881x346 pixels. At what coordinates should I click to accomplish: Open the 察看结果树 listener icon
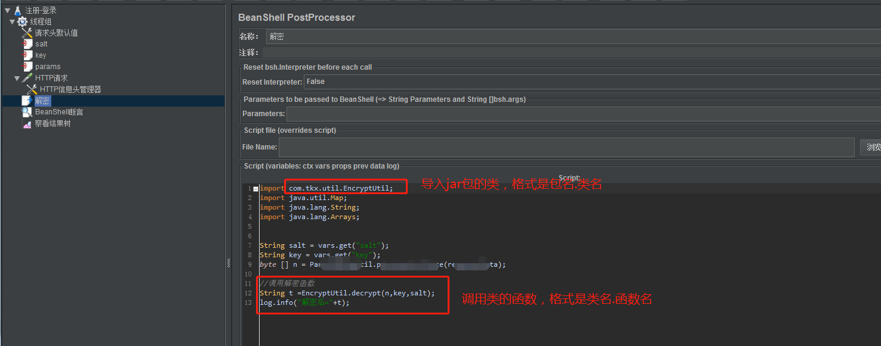(x=28, y=123)
